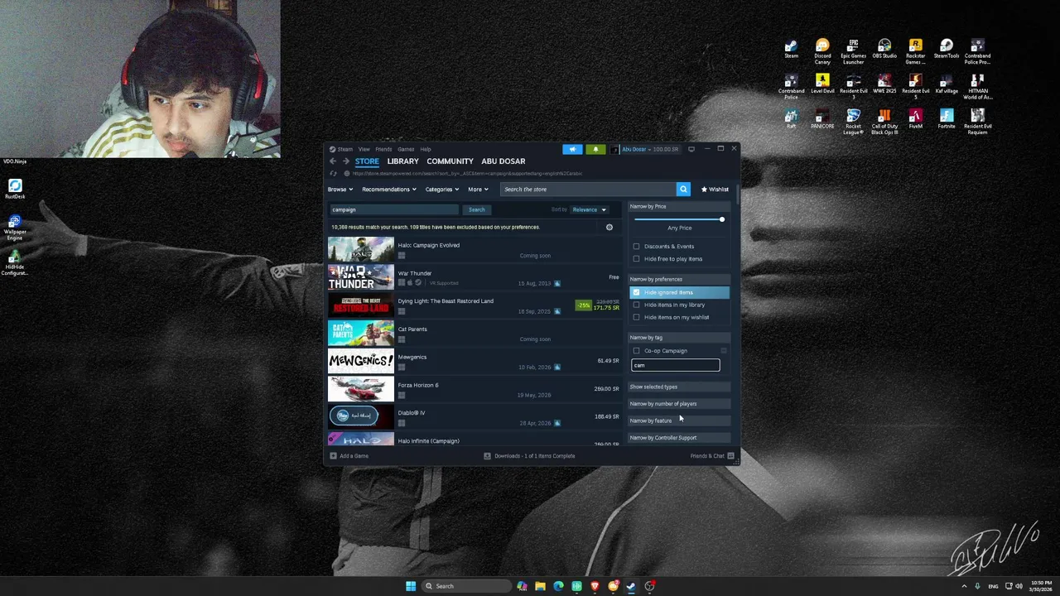The height and width of the screenshot is (596, 1060).
Task: Expand Narrow by number of players
Action: (679, 404)
